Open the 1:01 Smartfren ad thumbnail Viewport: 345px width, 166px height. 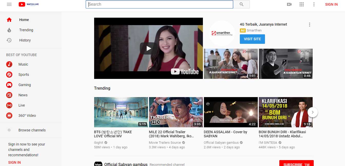tap(231, 64)
